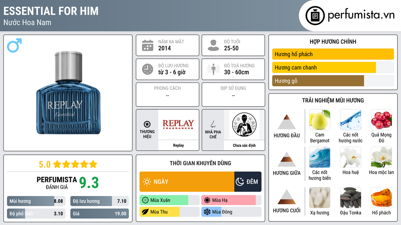The width and height of the screenshot is (401, 225).
Task: Click the sillage icon beside Độ toả hương
Action: click(213, 69)
